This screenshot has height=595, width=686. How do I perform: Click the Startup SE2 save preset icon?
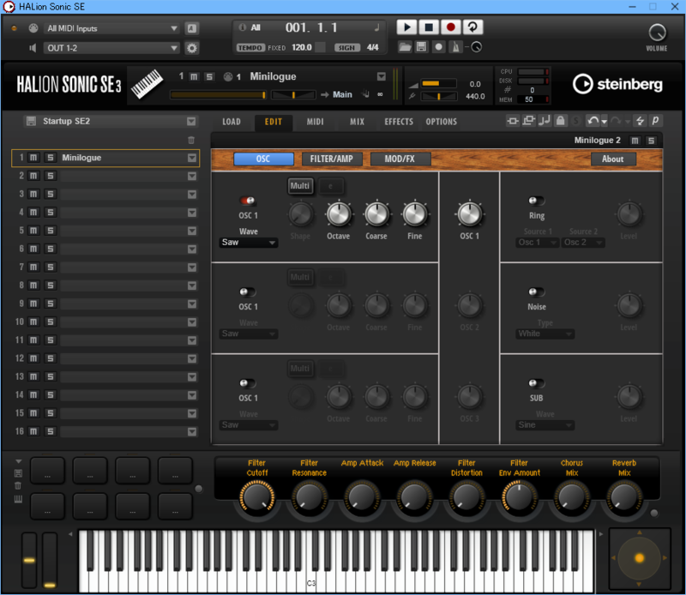(x=31, y=121)
